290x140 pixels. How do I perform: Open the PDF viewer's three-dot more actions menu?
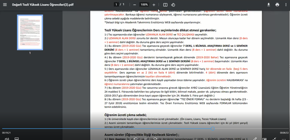(x=286, y=5)
